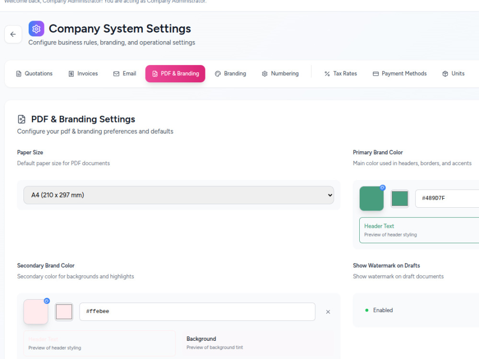Screen dimensions: 479x359
Task: Click 'Show watermark on draft documents' text
Action: coord(399,277)
